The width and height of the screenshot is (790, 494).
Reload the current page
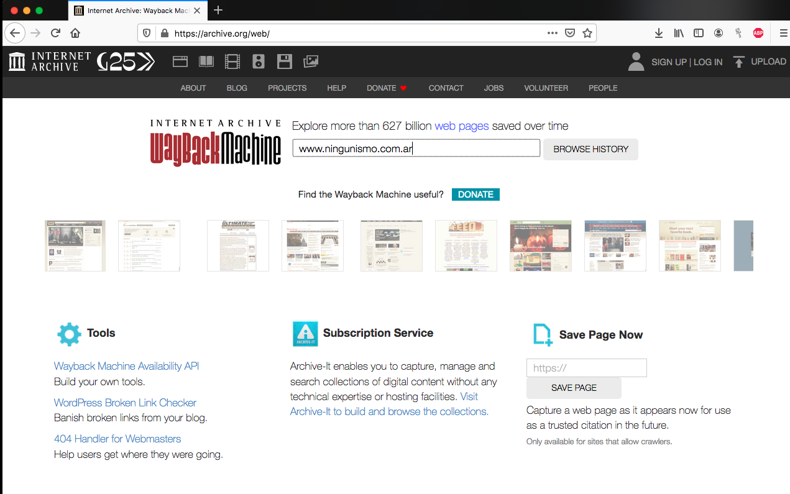click(x=55, y=33)
